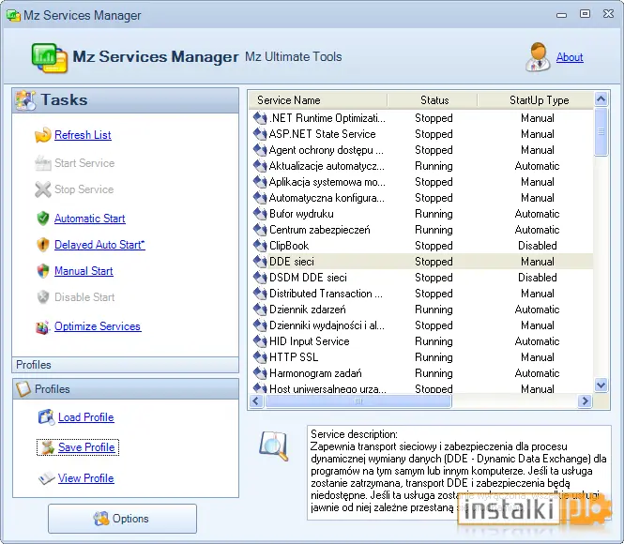Click the About person icon
Screen dimensions: 624x544
coord(538,57)
